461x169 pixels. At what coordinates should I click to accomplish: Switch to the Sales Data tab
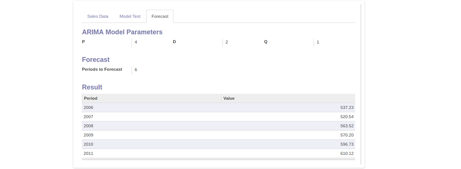[98, 16]
